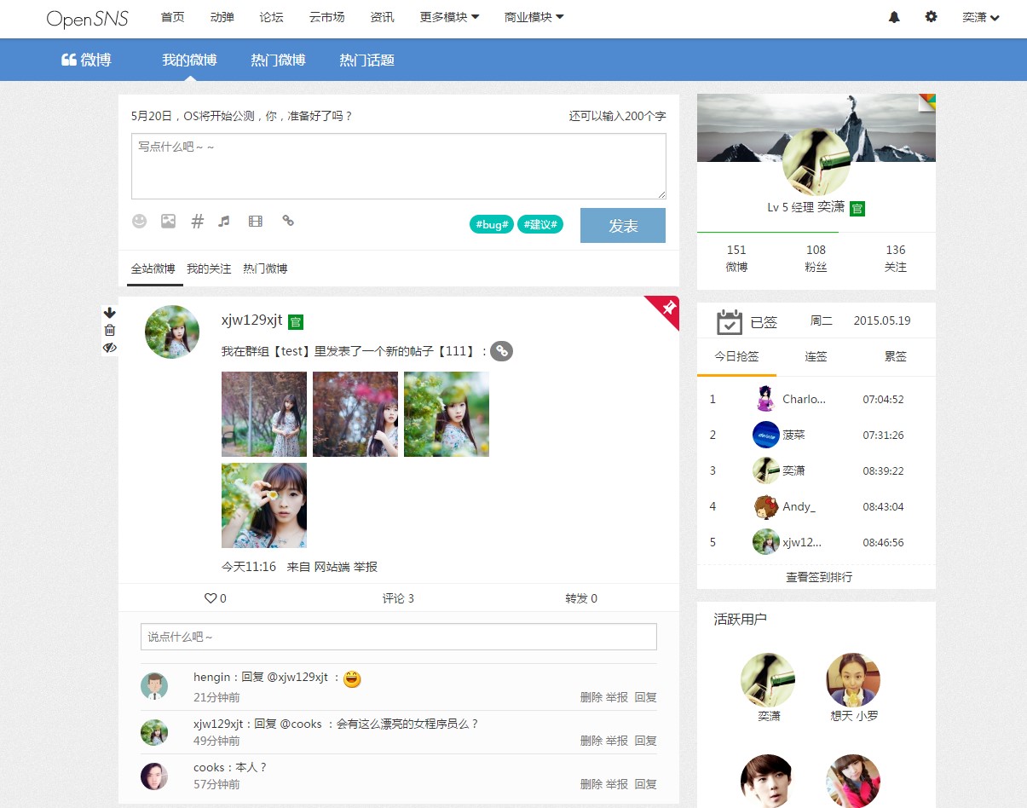Show 全站微博 feed tab
The image size is (1027, 808).
[153, 268]
